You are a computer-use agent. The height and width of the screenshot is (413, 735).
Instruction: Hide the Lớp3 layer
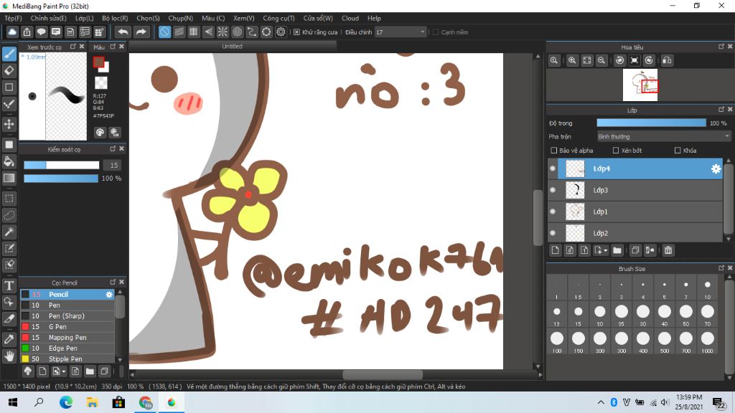click(x=553, y=190)
